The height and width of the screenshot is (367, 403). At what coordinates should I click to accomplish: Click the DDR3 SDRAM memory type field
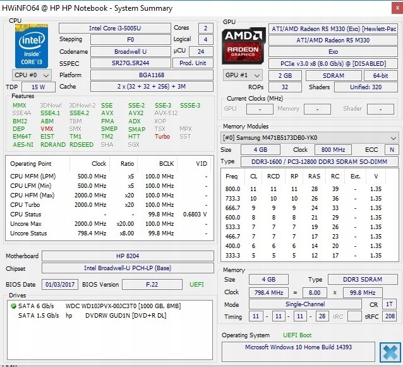pos(363,280)
